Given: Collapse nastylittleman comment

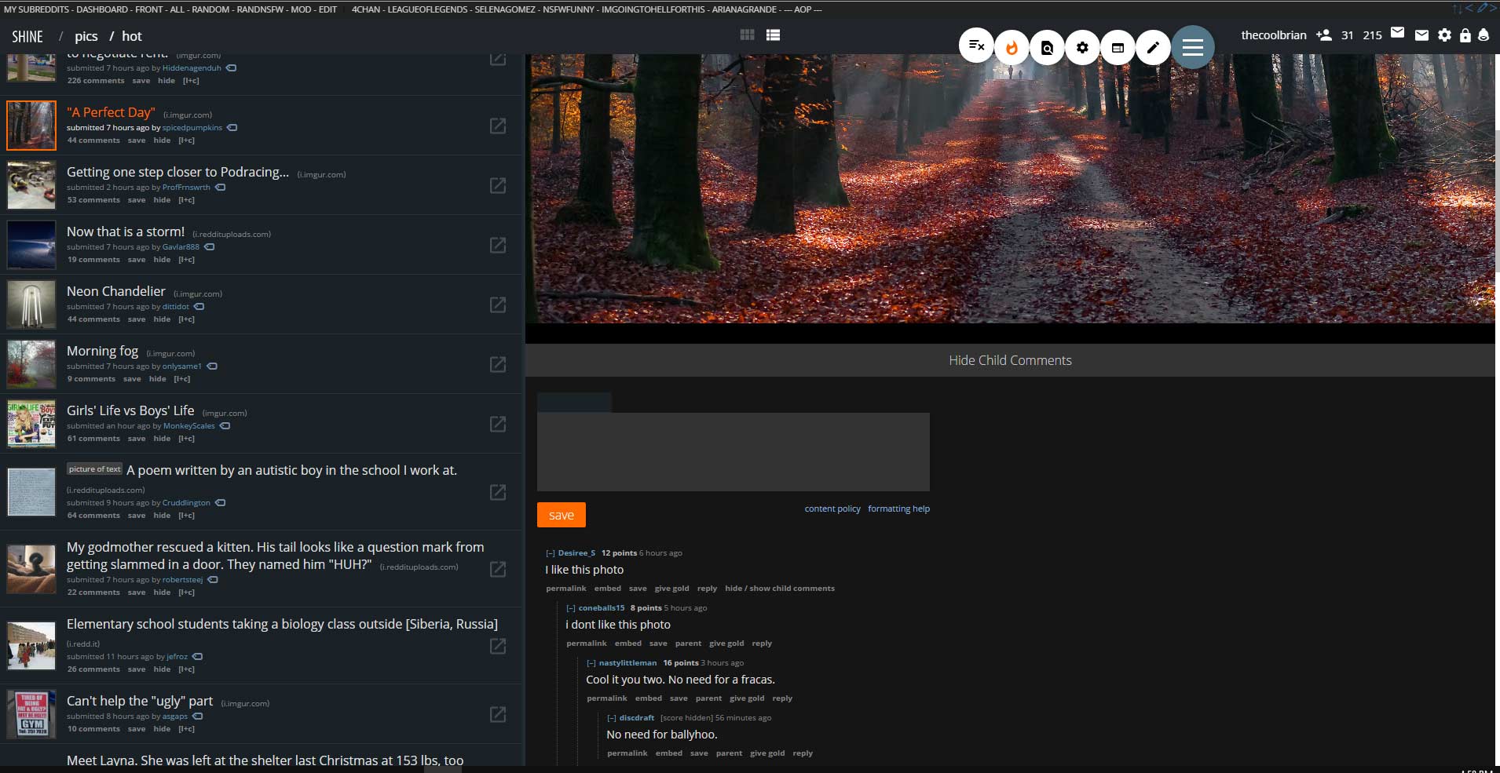Looking at the screenshot, I should (591, 663).
